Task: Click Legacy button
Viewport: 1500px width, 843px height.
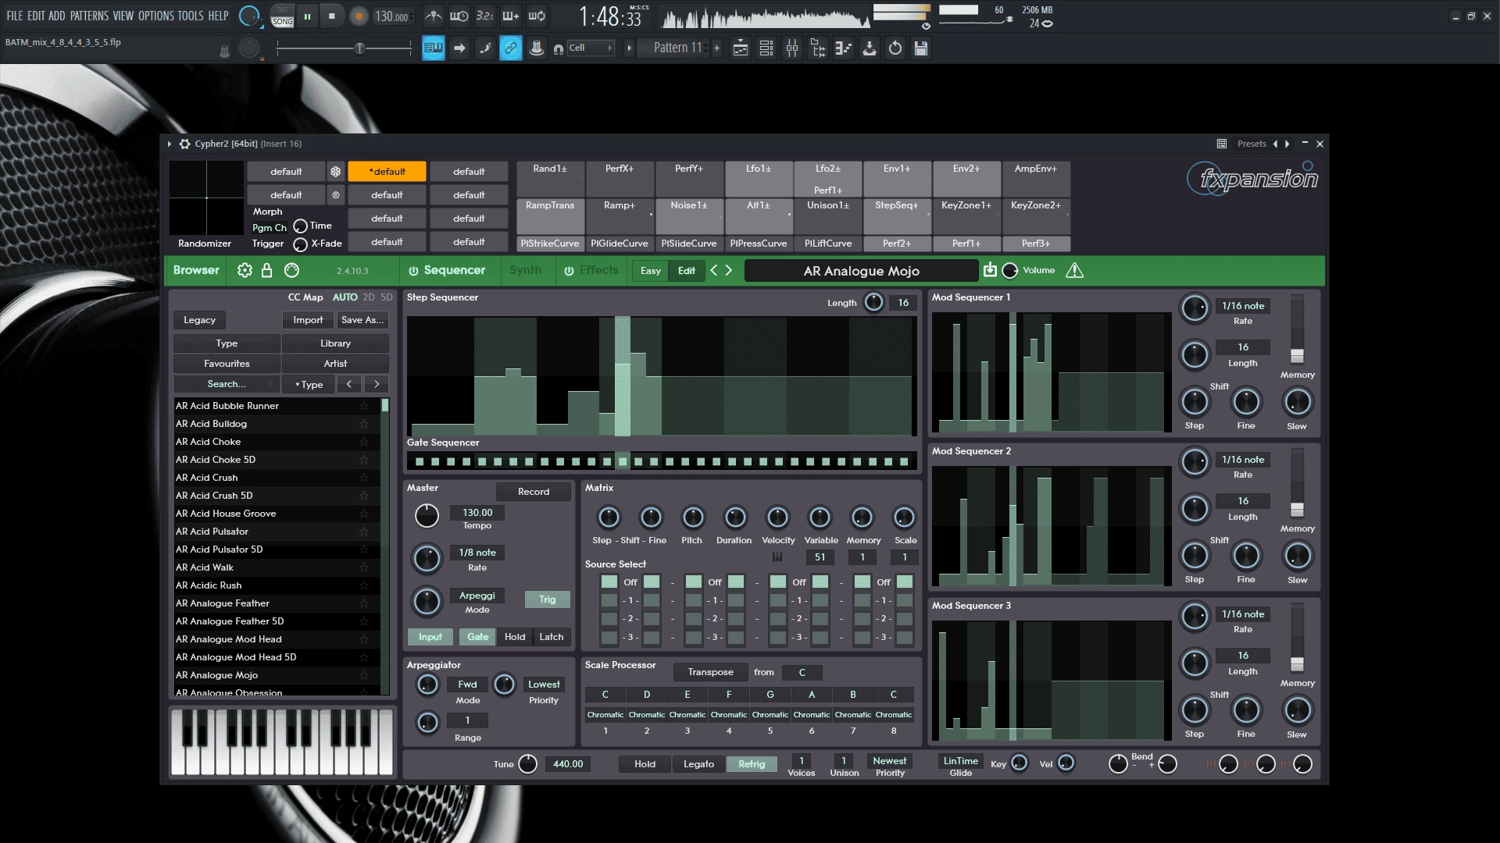Action: click(x=199, y=320)
